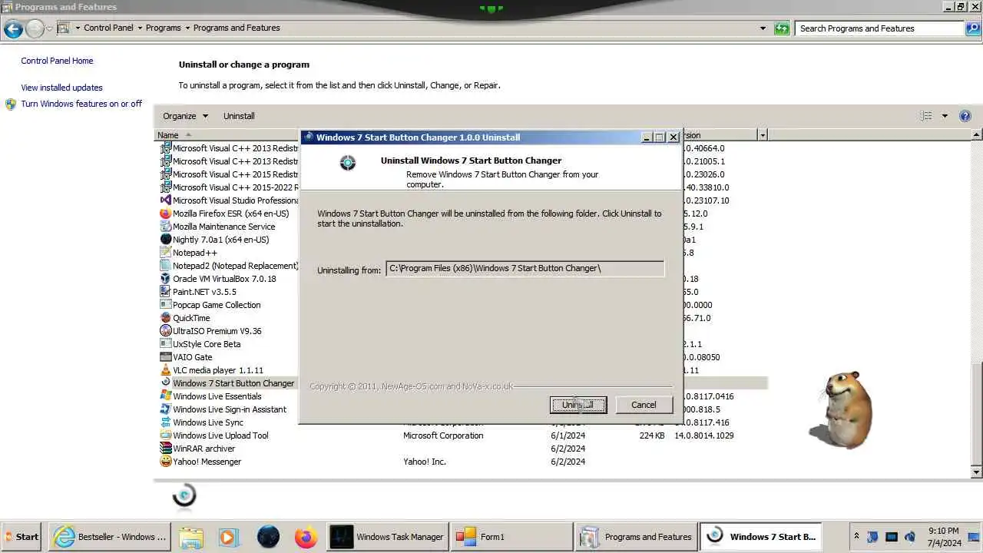Open the Start menu button

click(22, 537)
